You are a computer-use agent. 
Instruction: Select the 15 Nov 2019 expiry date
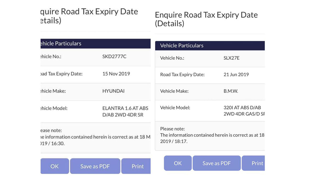coord(116,74)
